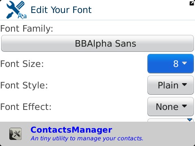Choose font family via BBAlpha Sans button
The height and width of the screenshot is (146, 195).
[x=97, y=43]
